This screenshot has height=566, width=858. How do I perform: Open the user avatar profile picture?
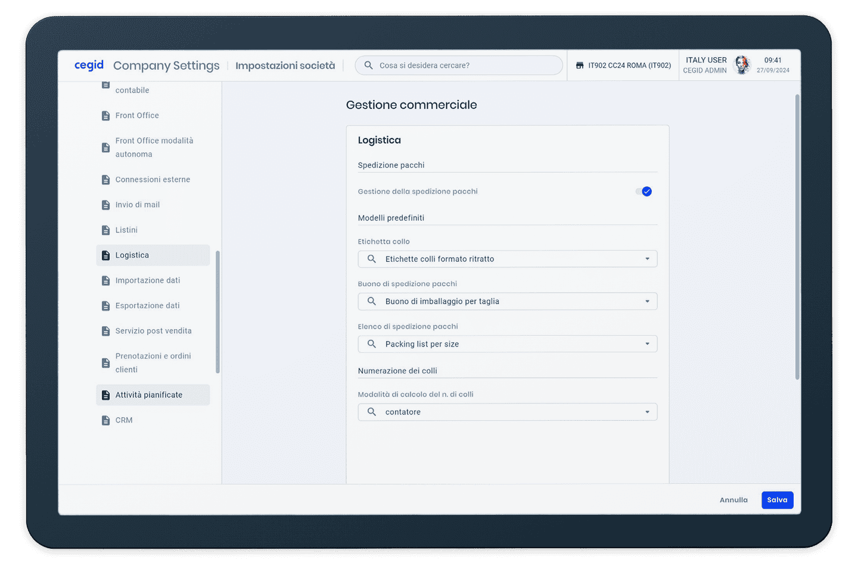[x=742, y=65]
